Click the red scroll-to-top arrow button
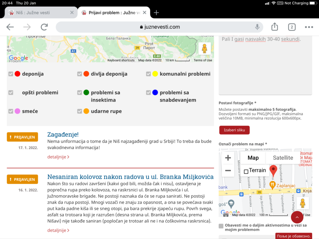Image resolution: width=319 pixels, height=239 pixels. coord(297,217)
